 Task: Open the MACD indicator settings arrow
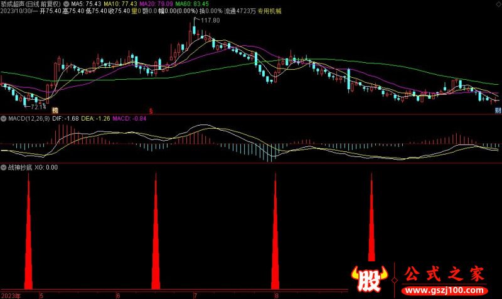(3, 118)
